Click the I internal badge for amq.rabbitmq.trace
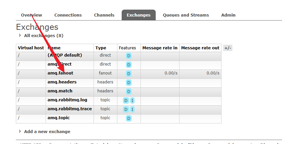 132,109
